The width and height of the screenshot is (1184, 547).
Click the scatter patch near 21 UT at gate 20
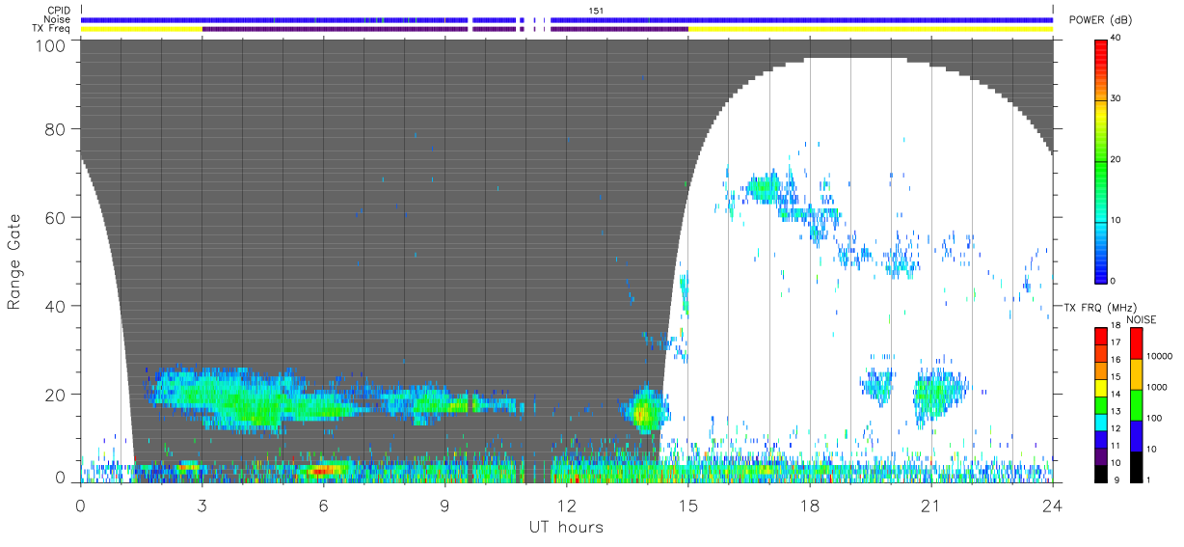point(939,394)
